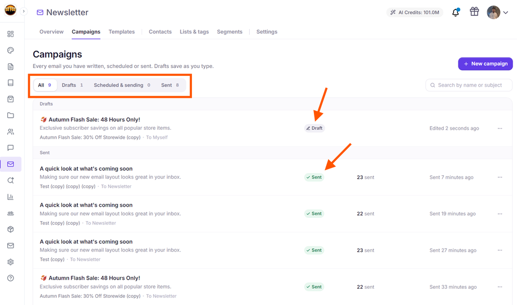
Task: Open the sent Autumn Flash Sale campaign title
Action: point(90,278)
